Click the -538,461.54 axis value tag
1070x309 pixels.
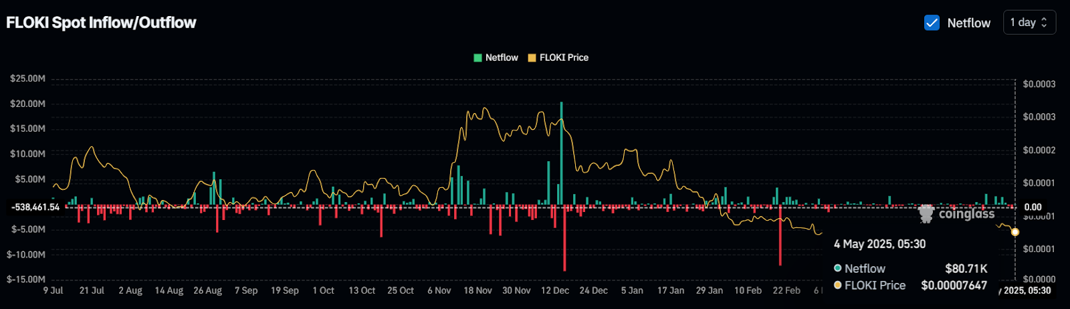tap(35, 207)
